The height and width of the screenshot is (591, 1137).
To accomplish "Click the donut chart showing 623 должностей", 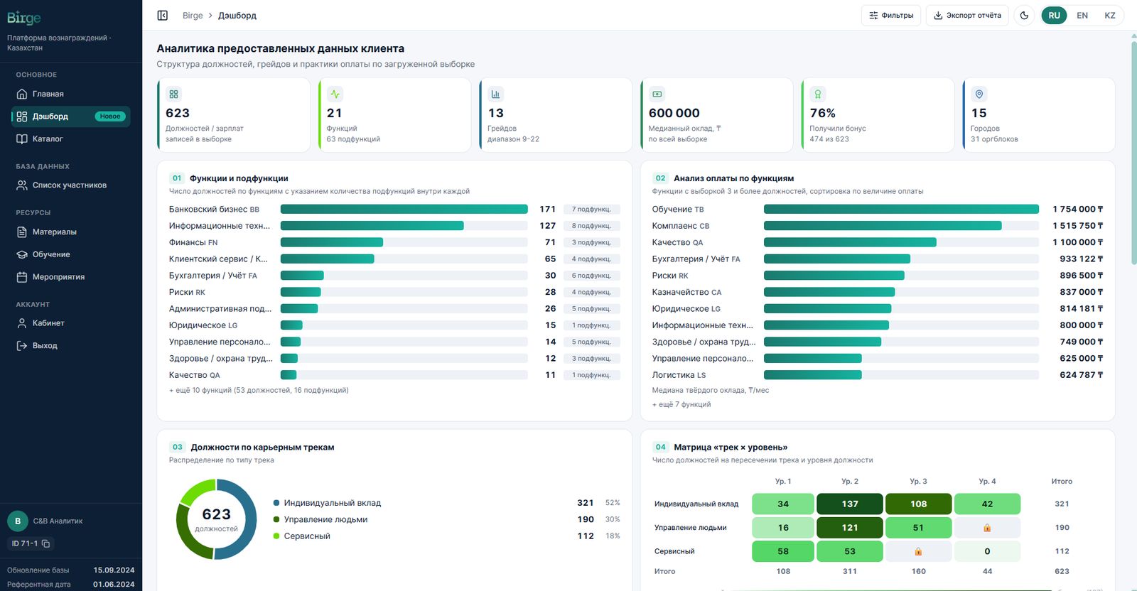I will click(216, 519).
